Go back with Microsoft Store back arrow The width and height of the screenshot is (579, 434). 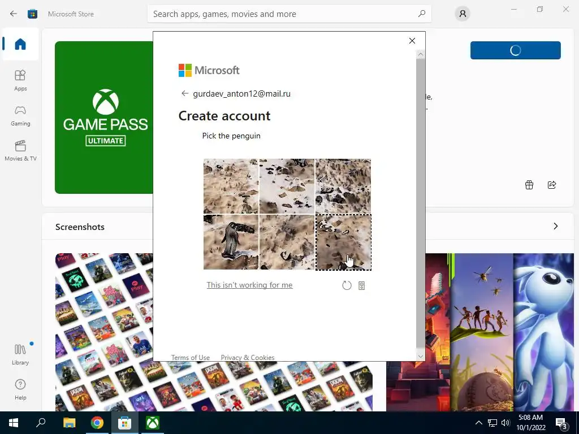[14, 14]
